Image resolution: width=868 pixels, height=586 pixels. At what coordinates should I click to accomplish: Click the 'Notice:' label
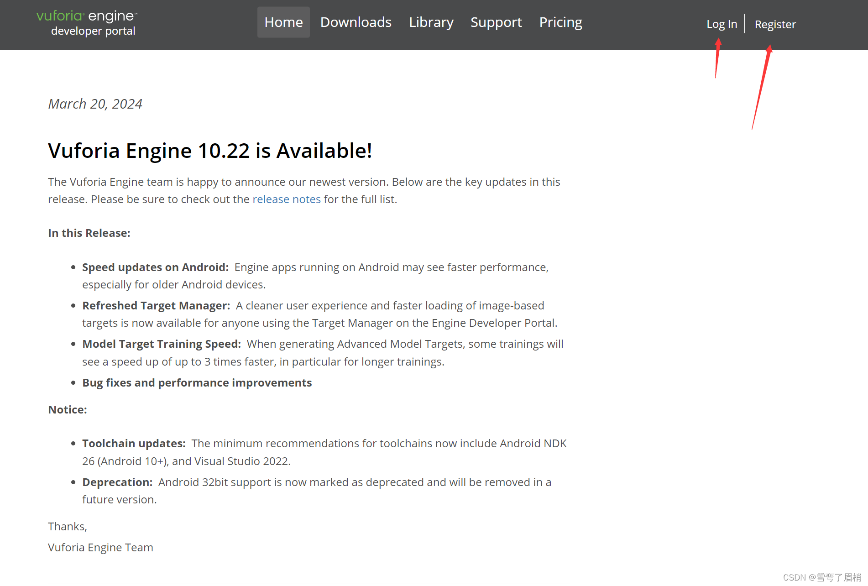pos(68,410)
